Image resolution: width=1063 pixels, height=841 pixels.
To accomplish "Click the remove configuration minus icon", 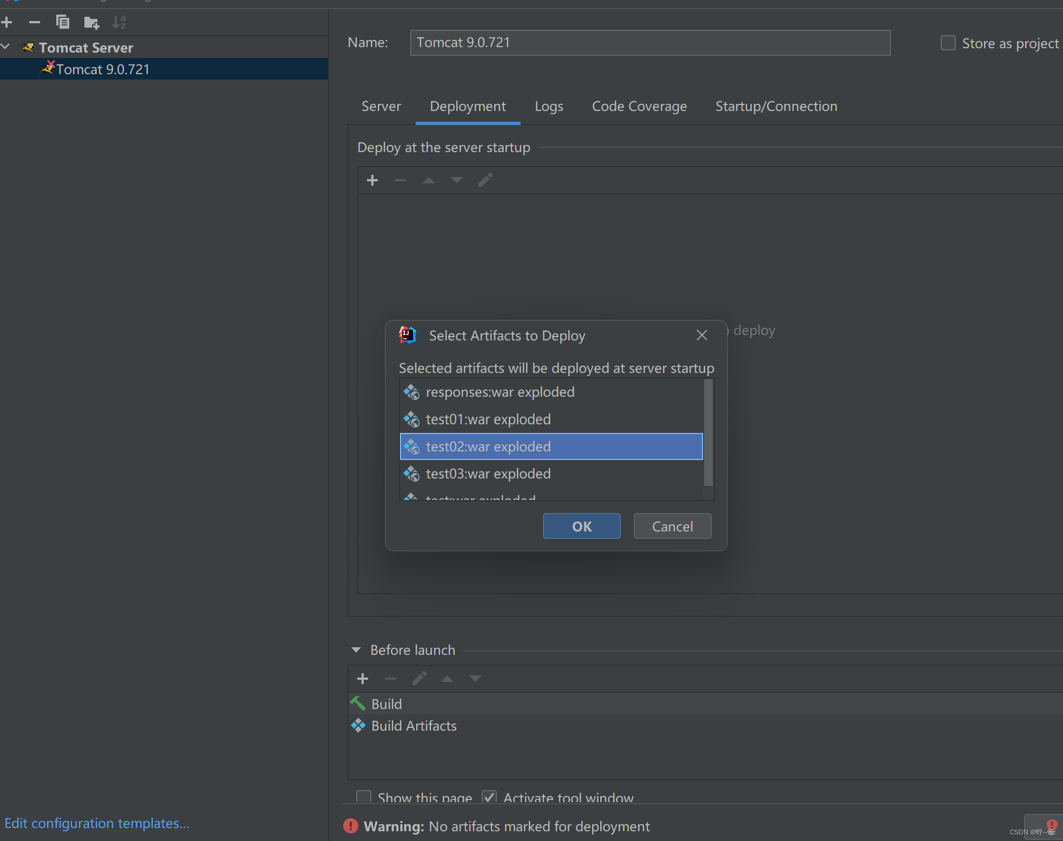I will pyautogui.click(x=35, y=22).
